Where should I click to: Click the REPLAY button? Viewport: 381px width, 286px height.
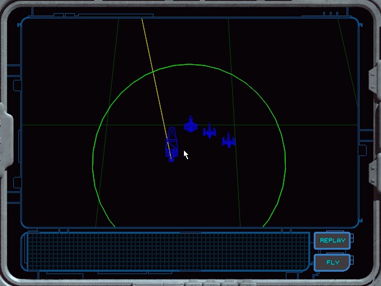point(332,241)
